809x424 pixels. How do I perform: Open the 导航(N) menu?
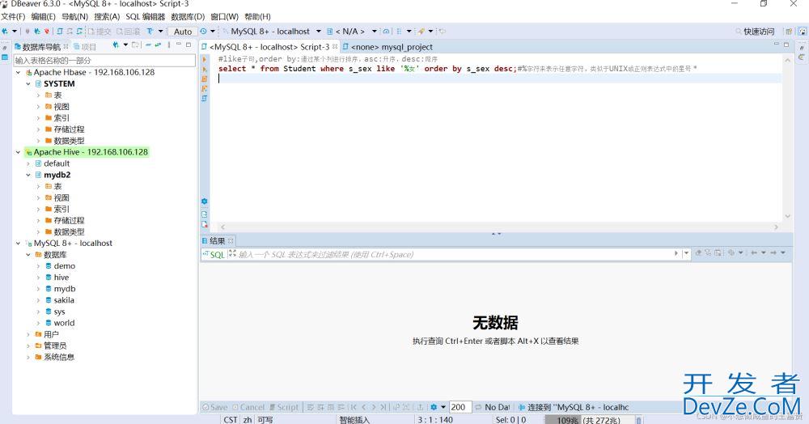coord(74,16)
